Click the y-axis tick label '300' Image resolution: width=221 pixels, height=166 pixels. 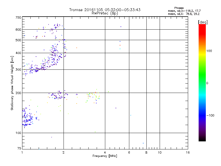click(x=18, y=69)
